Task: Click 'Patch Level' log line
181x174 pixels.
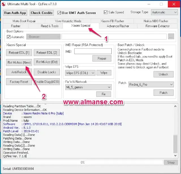Action: pyautogui.click(x=21, y=131)
